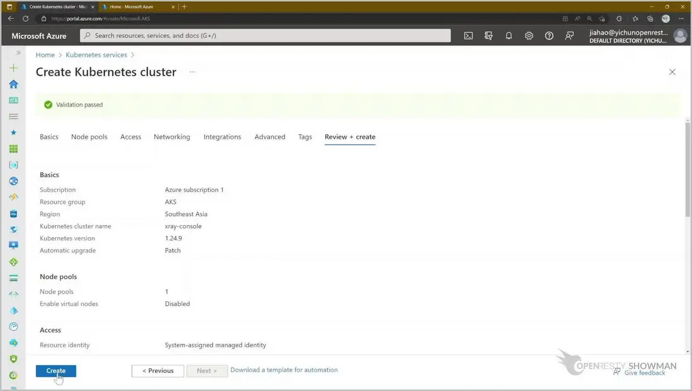This screenshot has height=391, width=692.
Task: Close the Create Kubernetes cluster blade
Action: pos(672,72)
